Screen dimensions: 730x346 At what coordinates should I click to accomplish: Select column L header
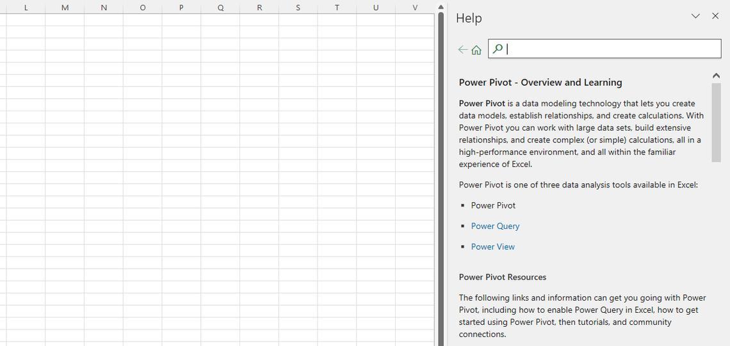pos(26,8)
